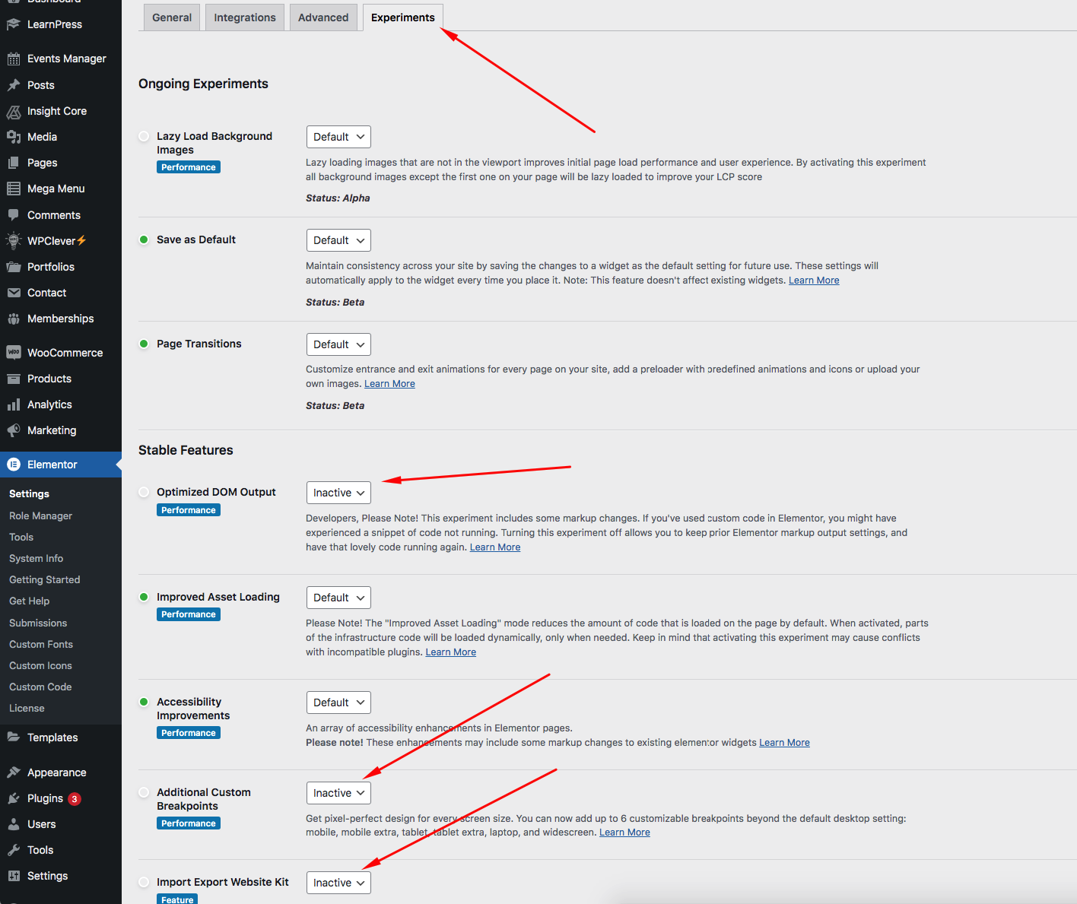1077x904 pixels.
Task: Open Custom Code submenu item
Action: (40, 687)
